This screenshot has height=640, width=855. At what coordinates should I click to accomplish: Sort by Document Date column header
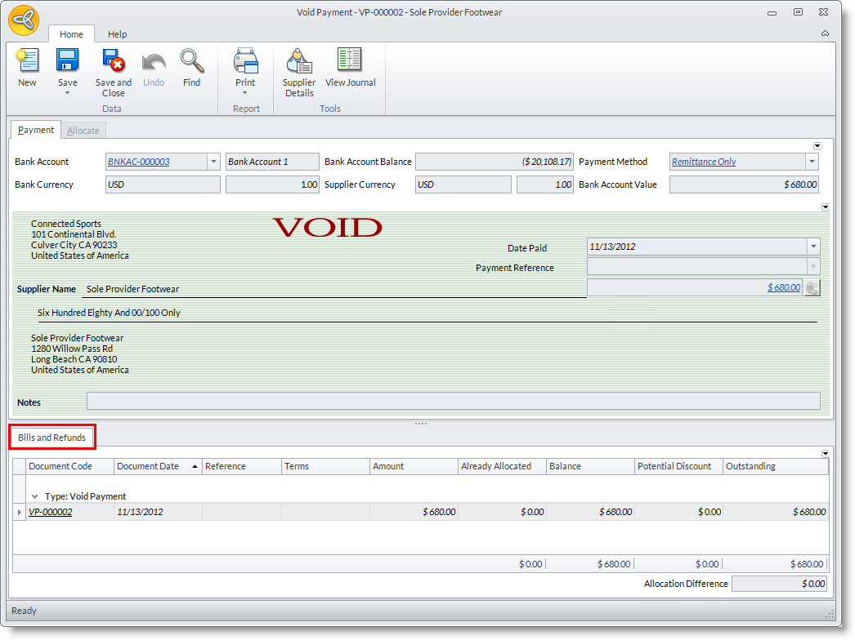click(x=148, y=466)
